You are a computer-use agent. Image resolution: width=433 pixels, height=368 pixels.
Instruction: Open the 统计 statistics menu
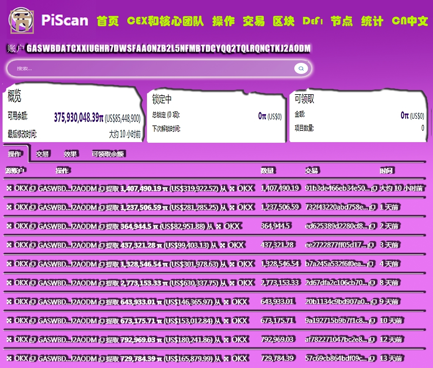tap(372, 21)
